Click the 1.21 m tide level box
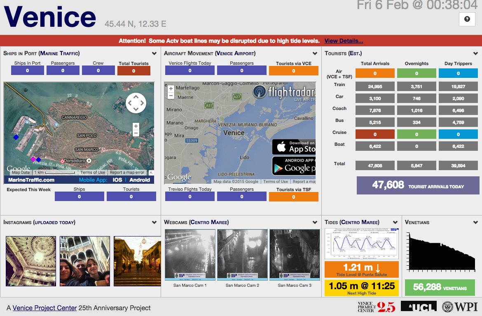Screen dimensions: 482x316 pos(362,269)
